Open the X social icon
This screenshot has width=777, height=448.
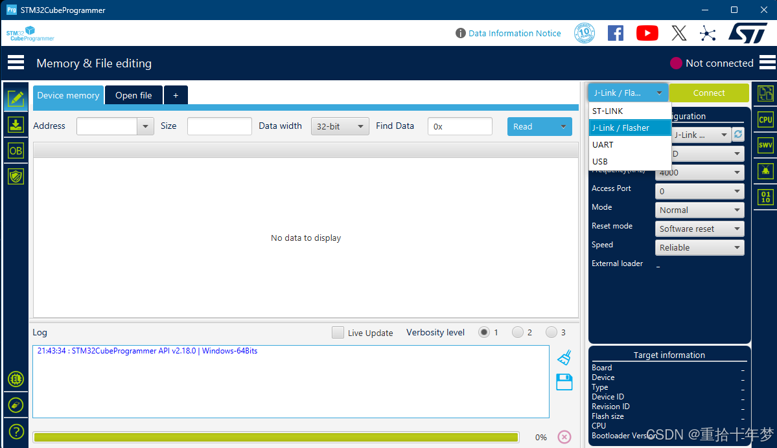click(x=679, y=33)
